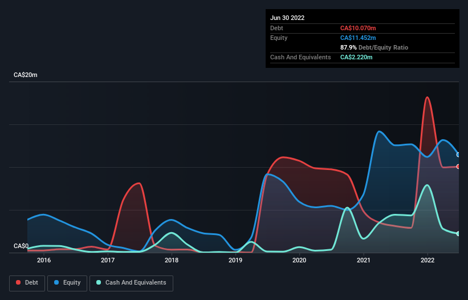Click Cash And Equivalents label in tooltip

pos(300,57)
